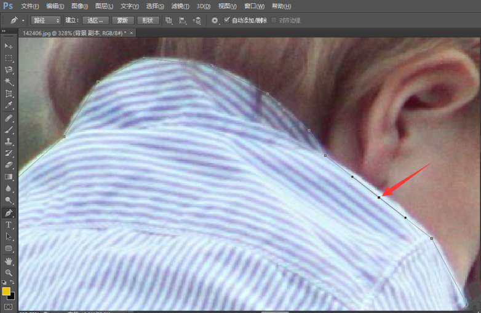Open the yellow foreground color swatch
481x313 pixels.
coord(6,291)
